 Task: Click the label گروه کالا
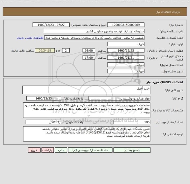(x=177, y=98)
